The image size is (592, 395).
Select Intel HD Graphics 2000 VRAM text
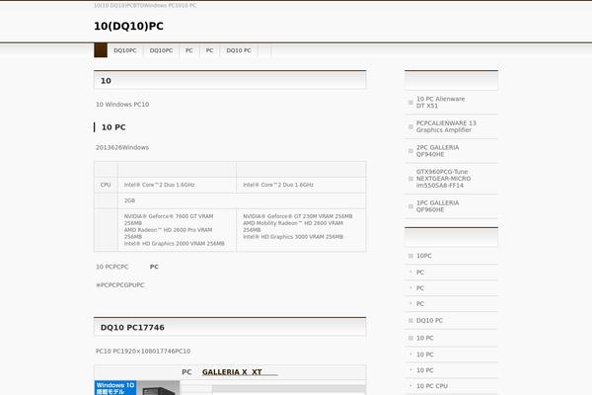coord(174,244)
